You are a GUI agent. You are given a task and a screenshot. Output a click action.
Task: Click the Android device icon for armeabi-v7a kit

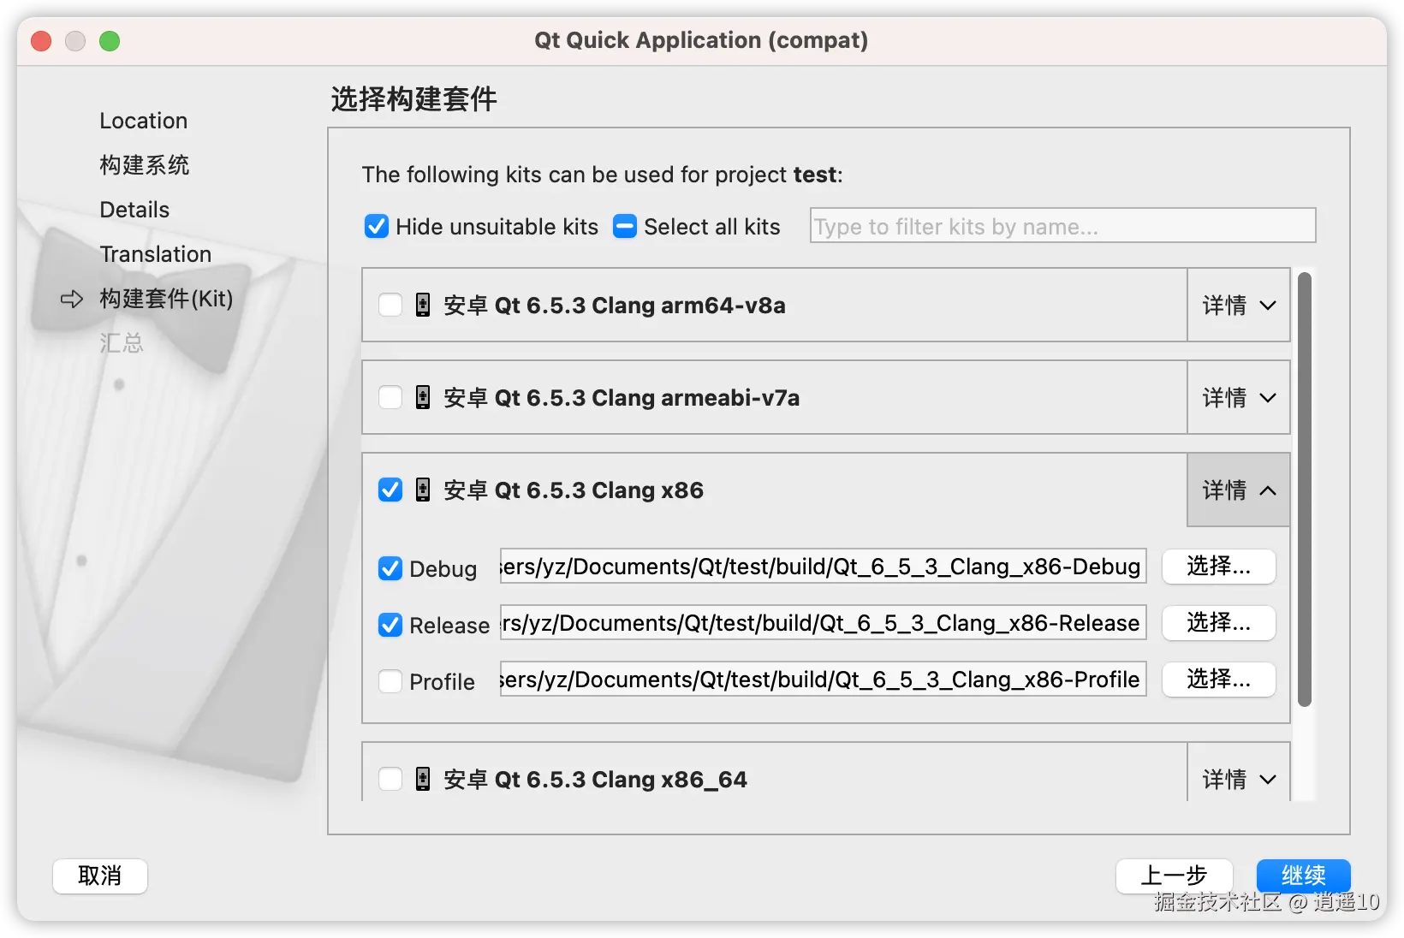423,398
